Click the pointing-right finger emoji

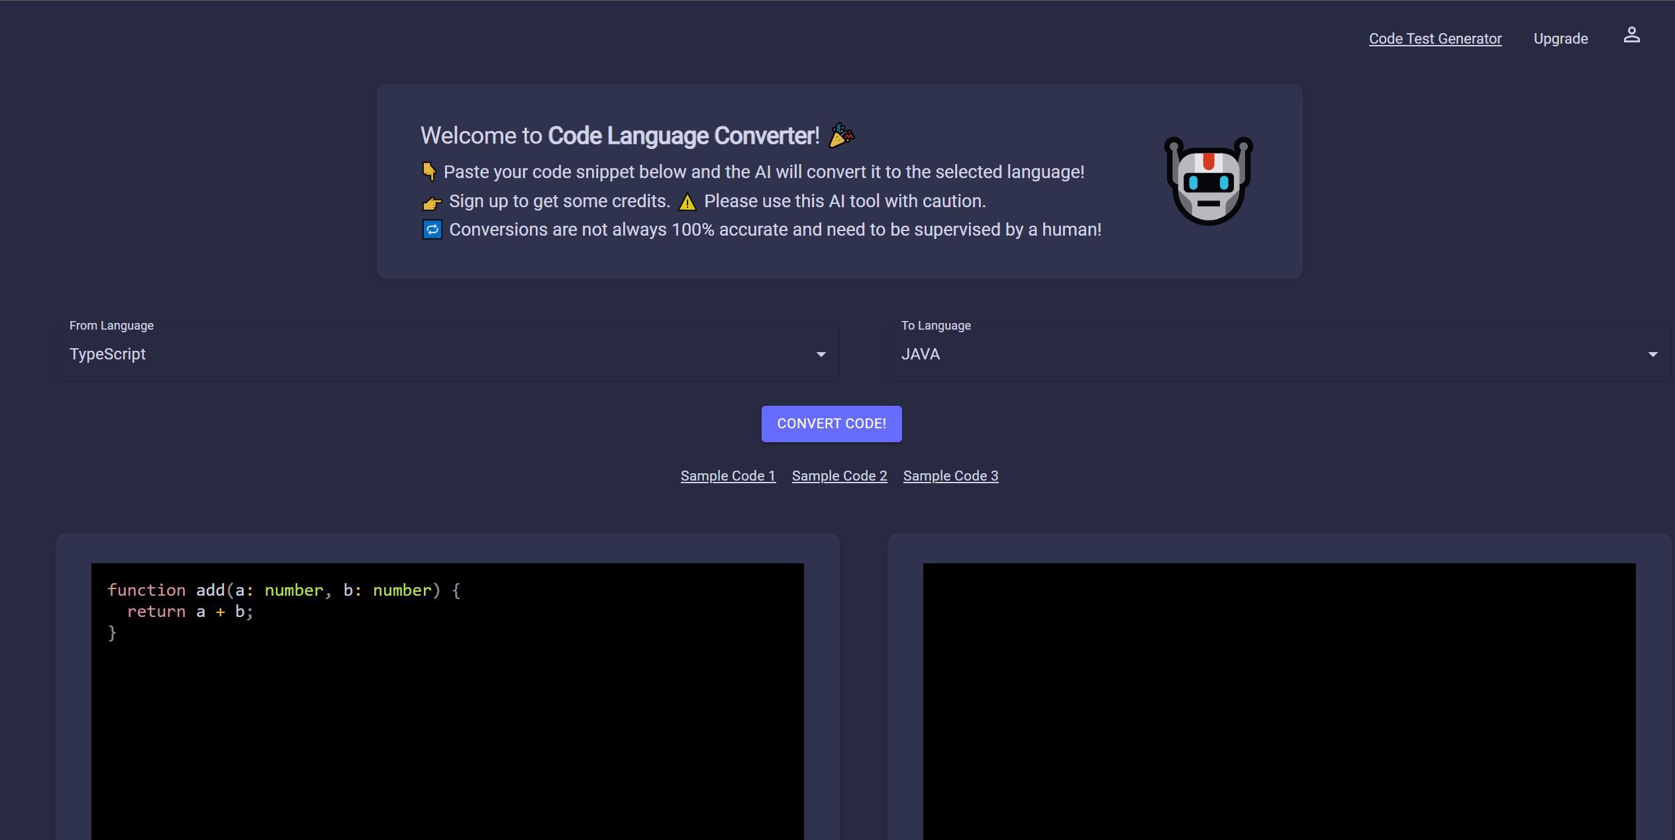coord(431,202)
